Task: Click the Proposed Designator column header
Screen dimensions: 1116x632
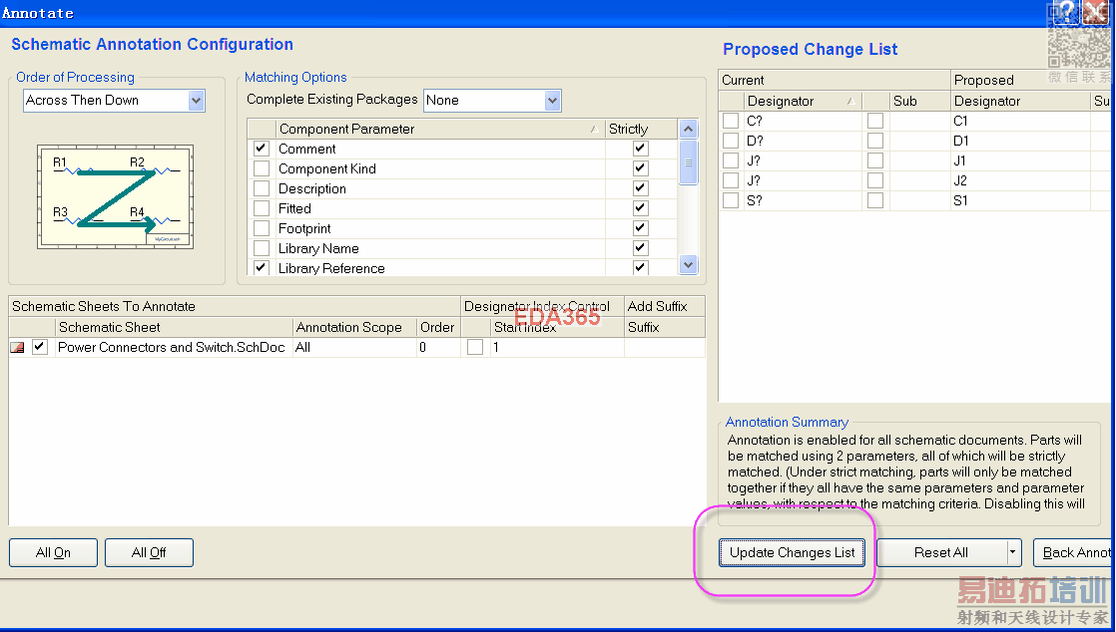Action: tap(1020, 101)
